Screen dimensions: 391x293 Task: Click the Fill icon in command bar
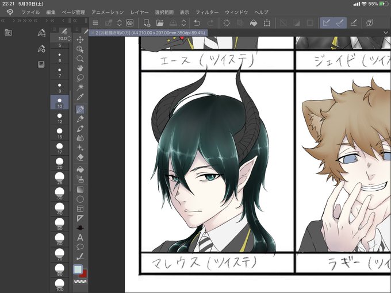coord(254,23)
